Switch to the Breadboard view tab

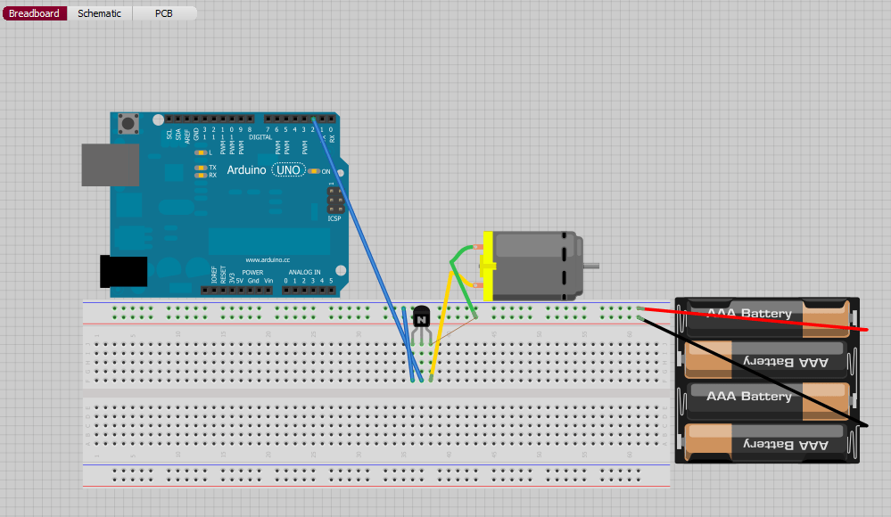(34, 13)
